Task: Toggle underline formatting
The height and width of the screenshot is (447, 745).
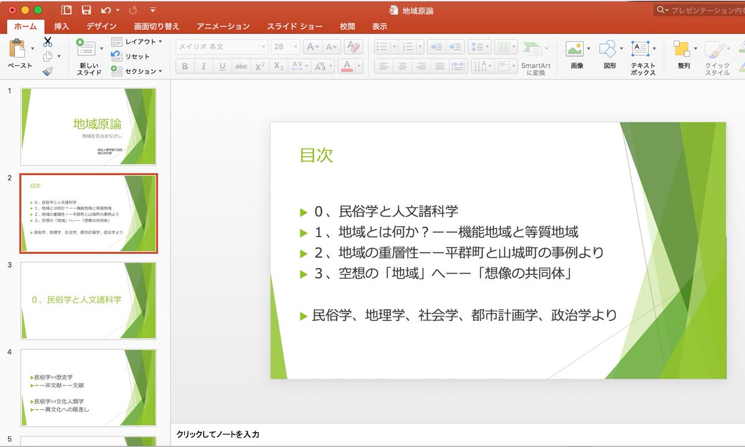Action: 222,66
